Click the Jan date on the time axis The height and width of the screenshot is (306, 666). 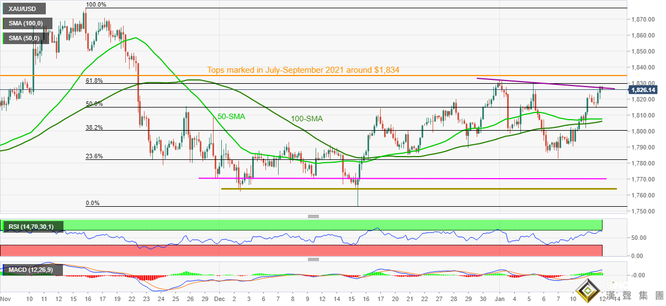(x=499, y=298)
